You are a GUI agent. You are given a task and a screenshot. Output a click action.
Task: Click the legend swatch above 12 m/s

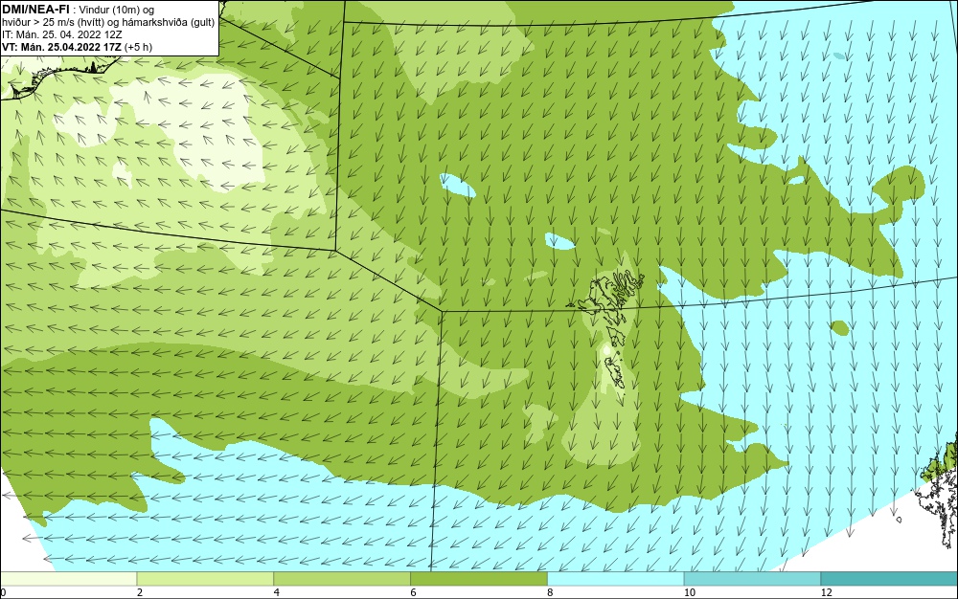(890, 579)
